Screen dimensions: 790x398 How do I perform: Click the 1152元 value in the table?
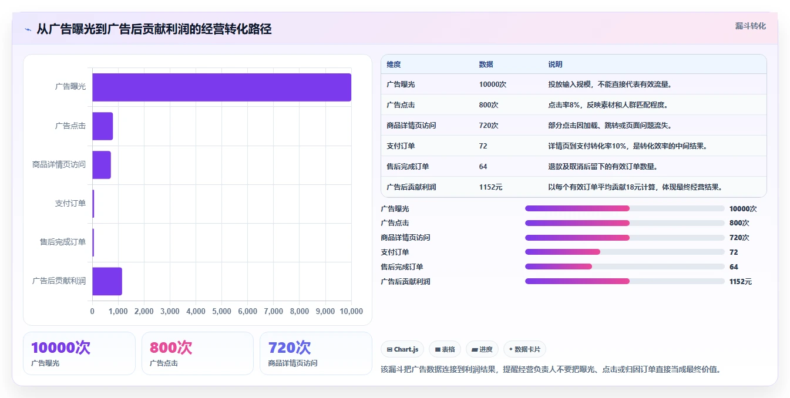(490, 187)
